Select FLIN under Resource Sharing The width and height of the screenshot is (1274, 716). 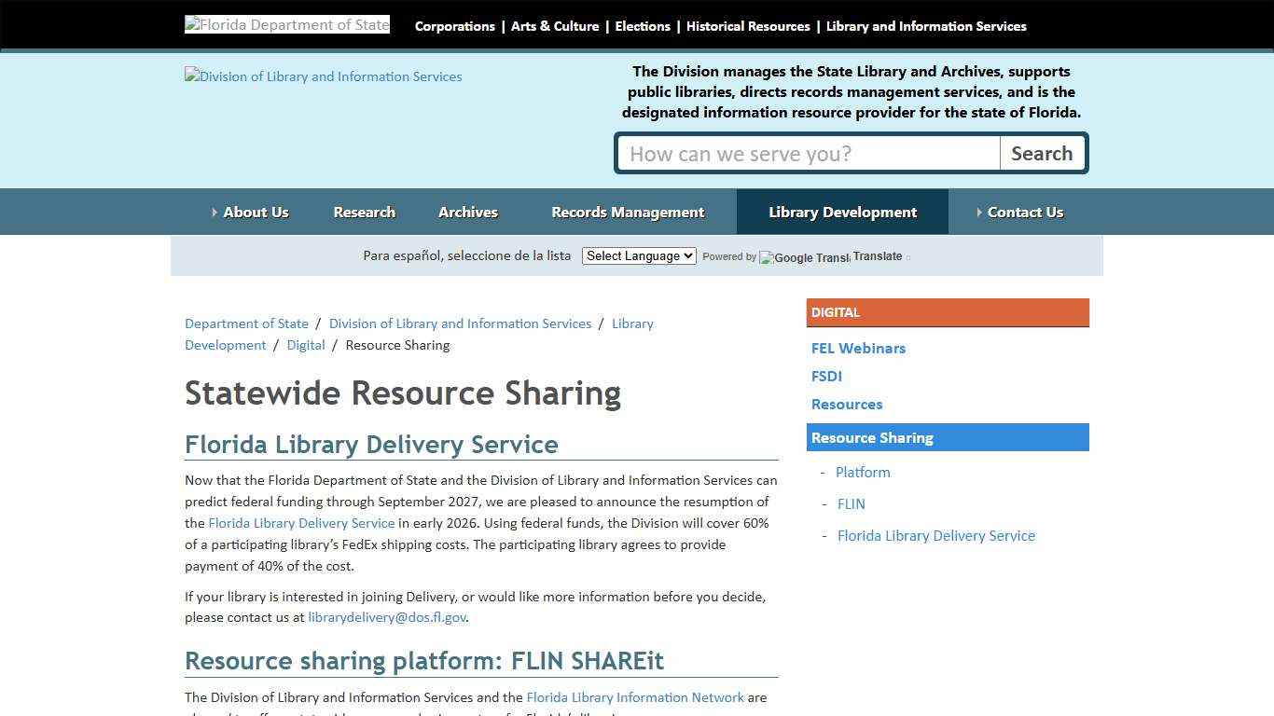coord(852,503)
